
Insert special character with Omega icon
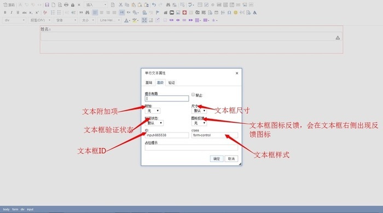coord(229,13)
